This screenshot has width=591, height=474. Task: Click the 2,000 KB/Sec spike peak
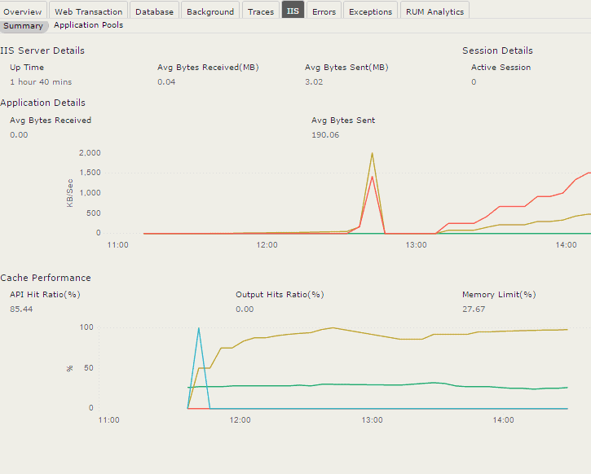(373, 153)
